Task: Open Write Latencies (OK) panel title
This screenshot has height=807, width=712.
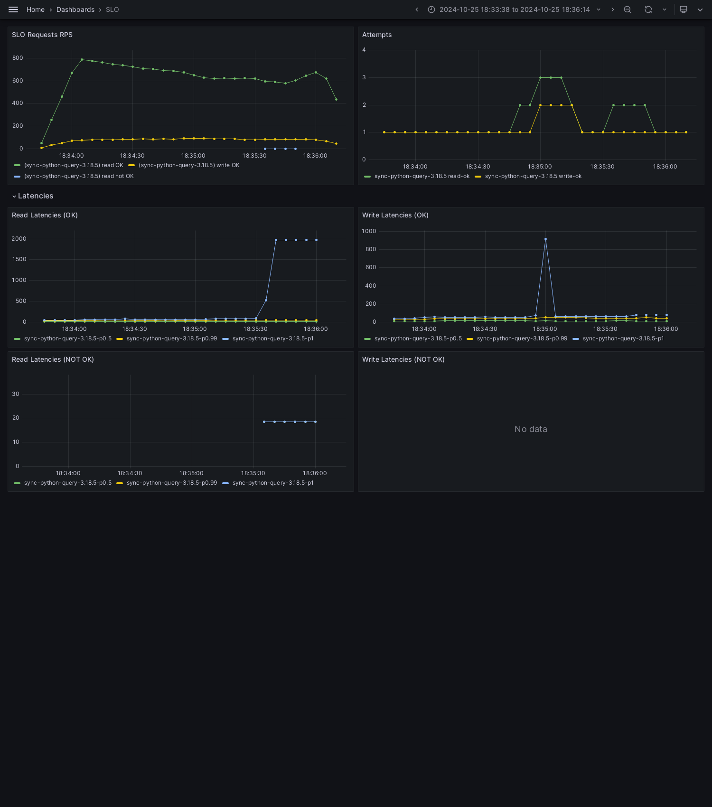Action: click(x=395, y=215)
